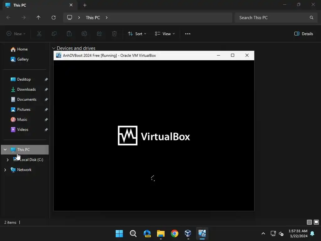
Task: Open notifications bell icon
Action: [x=313, y=233]
